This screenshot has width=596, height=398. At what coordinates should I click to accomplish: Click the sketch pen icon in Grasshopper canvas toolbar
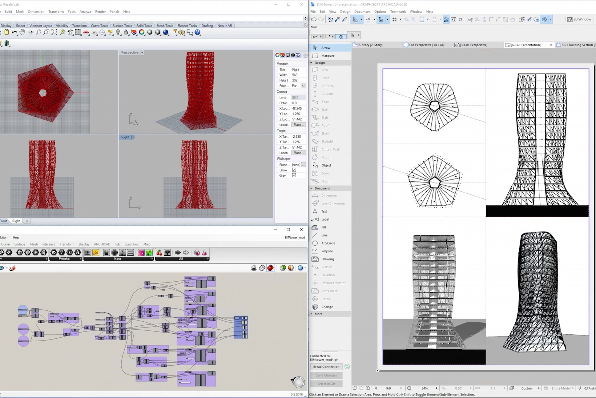[12, 268]
